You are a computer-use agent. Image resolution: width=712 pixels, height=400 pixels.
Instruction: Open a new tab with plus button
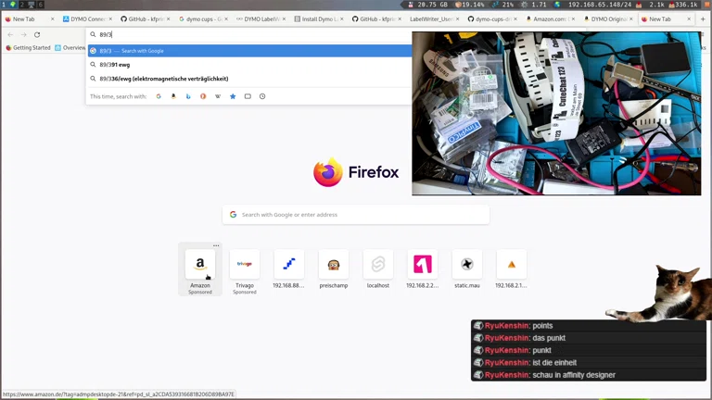[x=703, y=19]
